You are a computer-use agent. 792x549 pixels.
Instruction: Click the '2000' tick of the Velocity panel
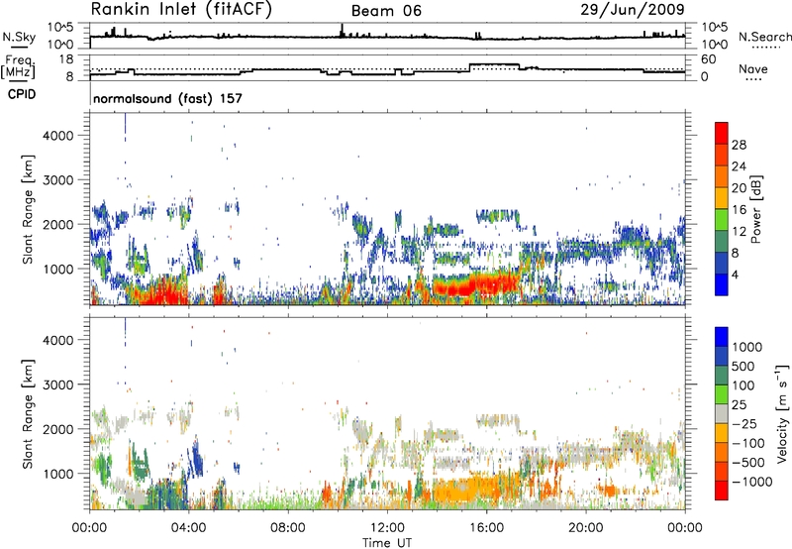click(58, 429)
